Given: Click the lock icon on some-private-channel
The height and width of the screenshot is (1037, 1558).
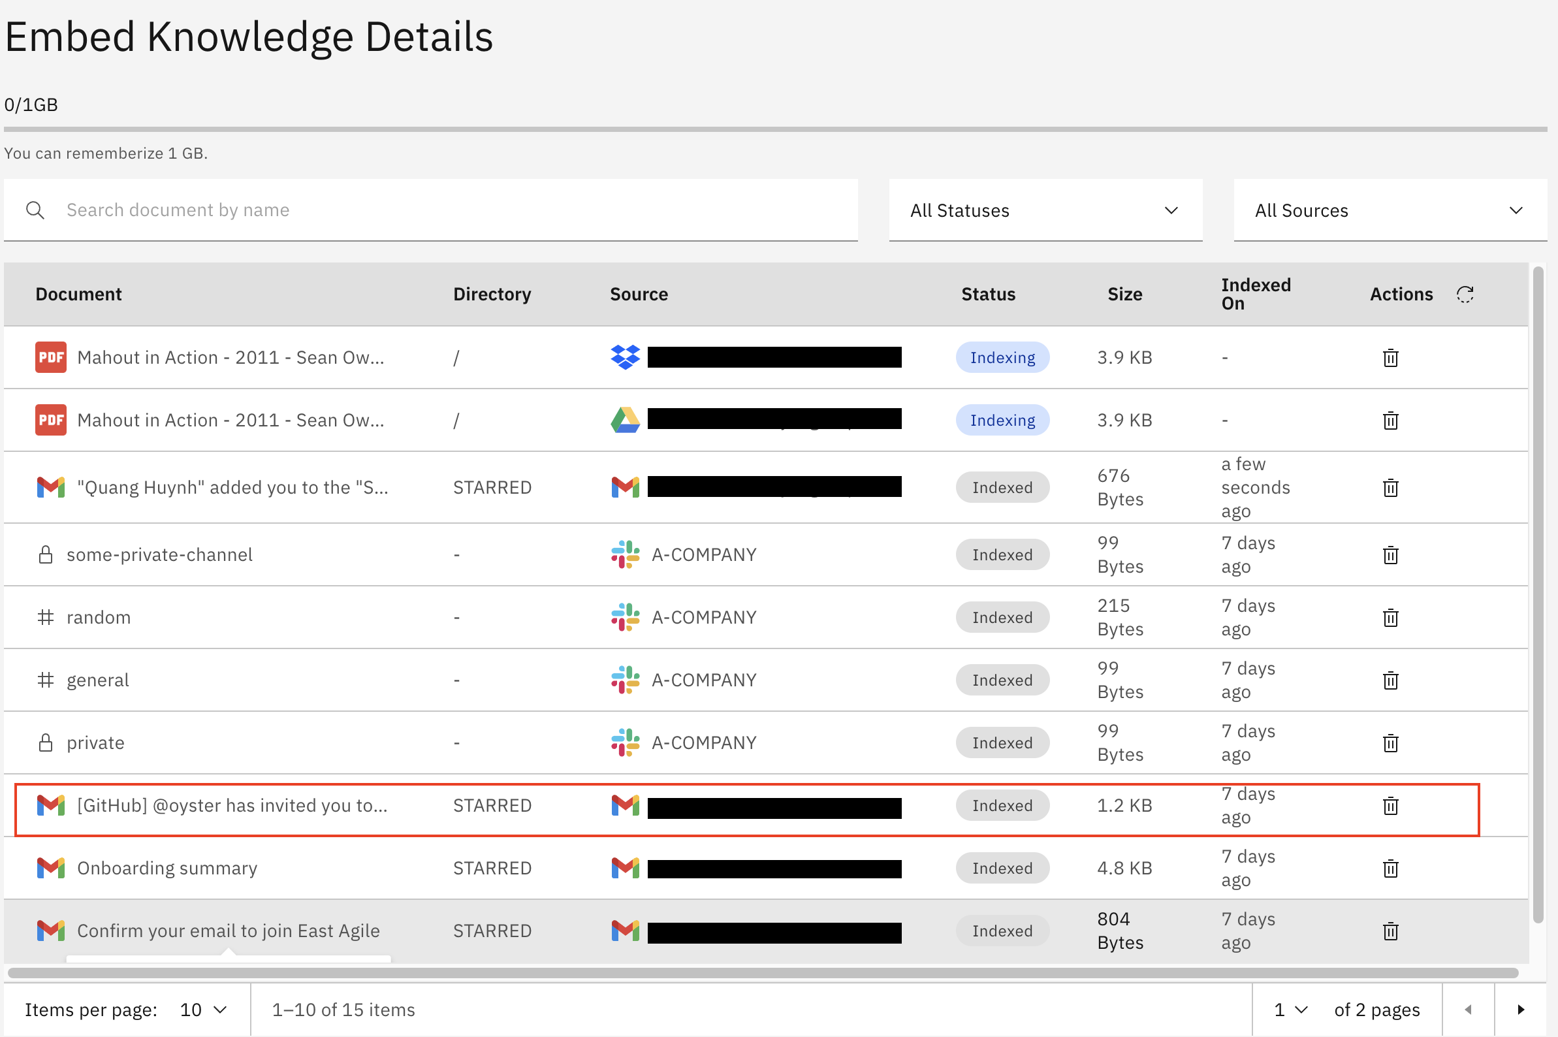Looking at the screenshot, I should tap(46, 554).
